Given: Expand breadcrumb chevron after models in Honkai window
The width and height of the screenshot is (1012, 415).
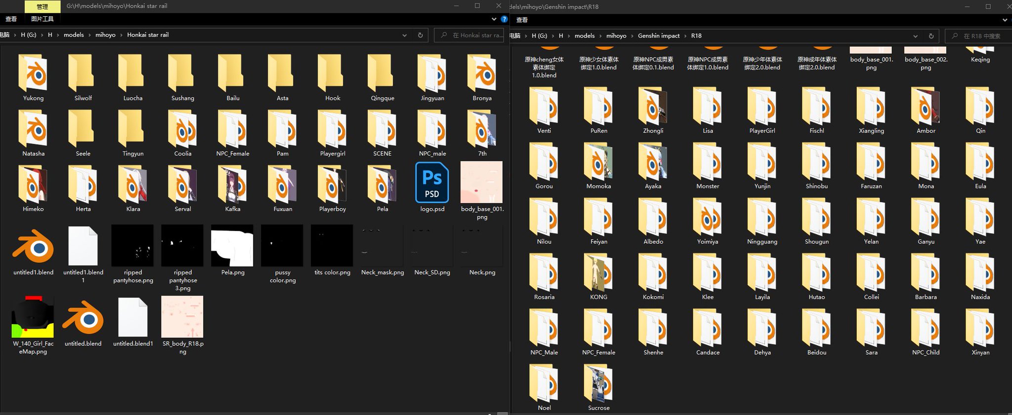Looking at the screenshot, I should tap(89, 35).
